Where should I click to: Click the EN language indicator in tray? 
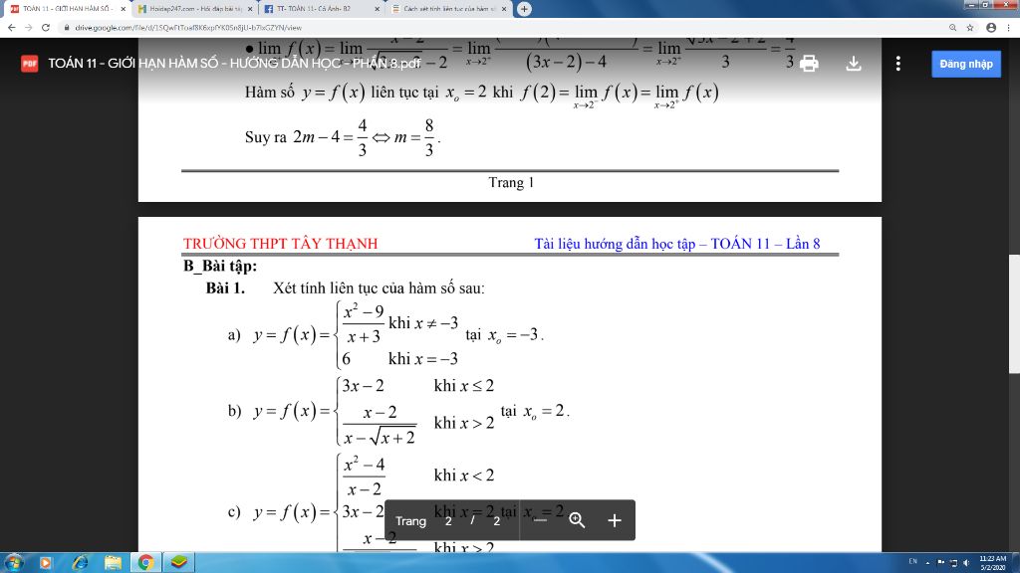click(x=912, y=561)
